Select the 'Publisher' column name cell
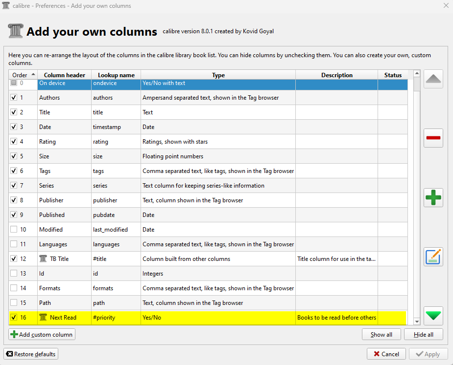The image size is (453, 365). [x=65, y=200]
